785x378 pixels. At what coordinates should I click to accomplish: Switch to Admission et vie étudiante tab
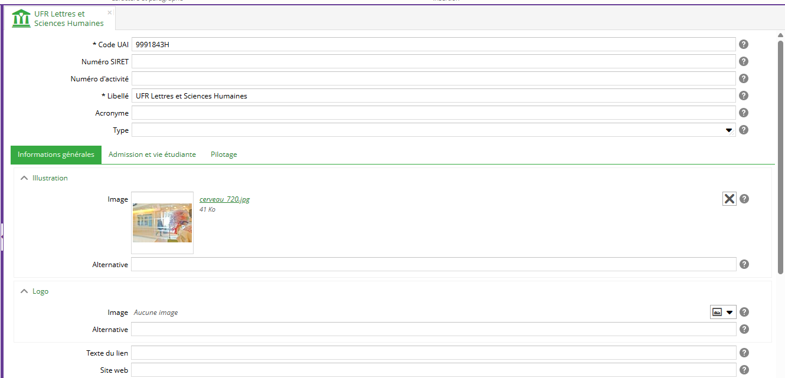152,155
